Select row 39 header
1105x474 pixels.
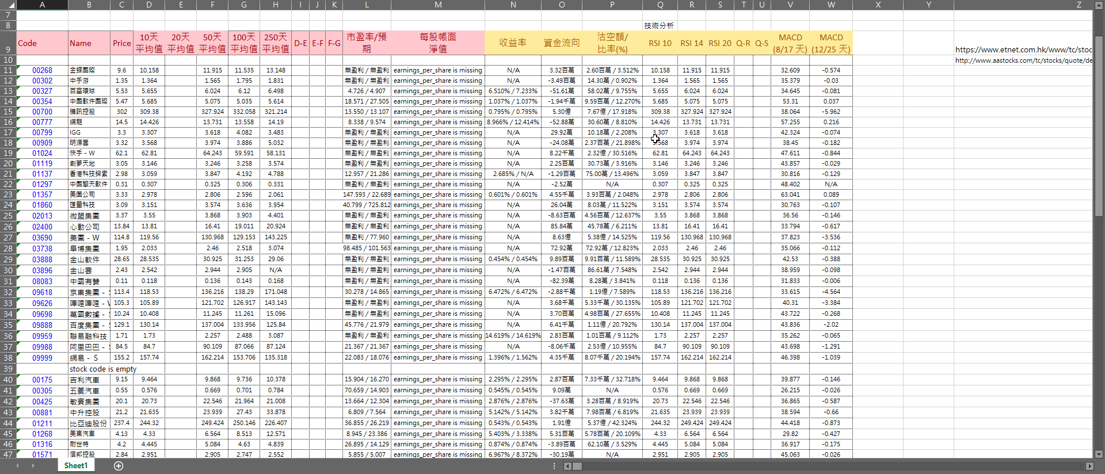pos(8,369)
